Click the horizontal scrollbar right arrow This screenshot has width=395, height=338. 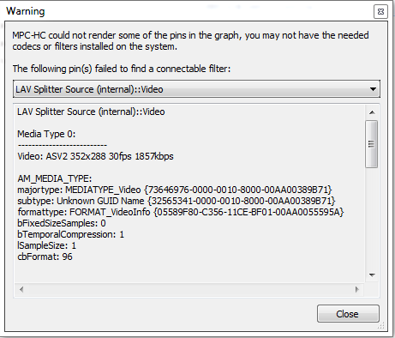357,289
